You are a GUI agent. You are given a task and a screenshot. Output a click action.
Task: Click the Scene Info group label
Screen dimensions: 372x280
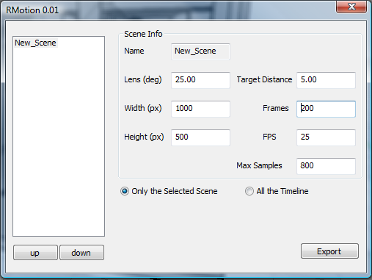pos(143,34)
